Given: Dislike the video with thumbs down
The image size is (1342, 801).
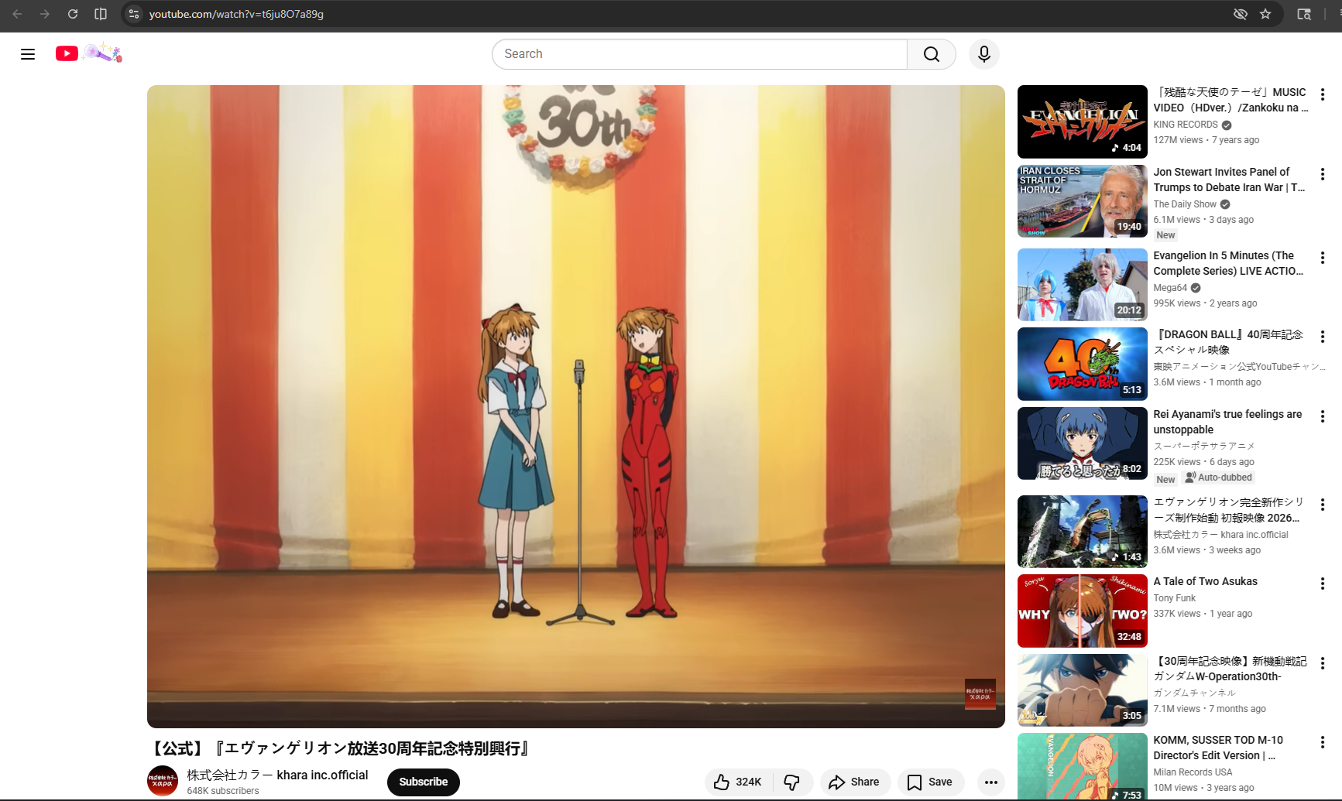Looking at the screenshot, I should pyautogui.click(x=792, y=782).
